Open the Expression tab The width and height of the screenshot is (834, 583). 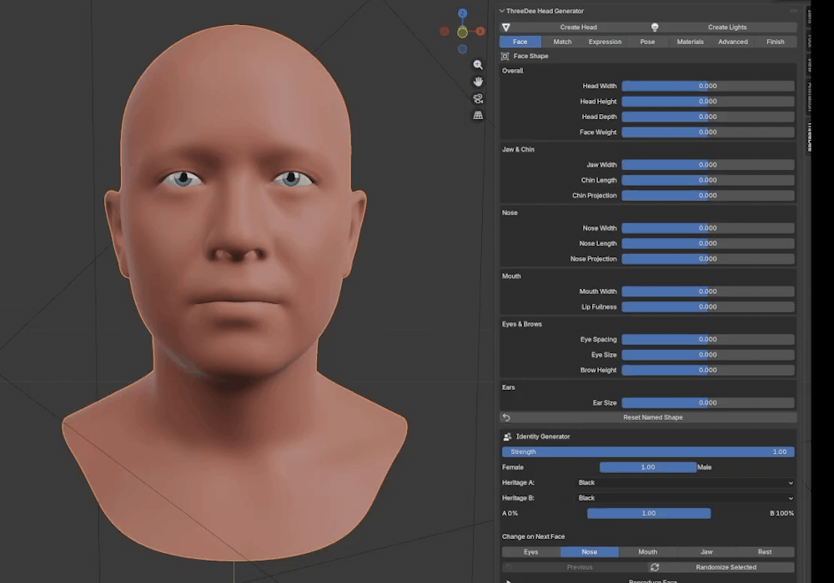(605, 42)
